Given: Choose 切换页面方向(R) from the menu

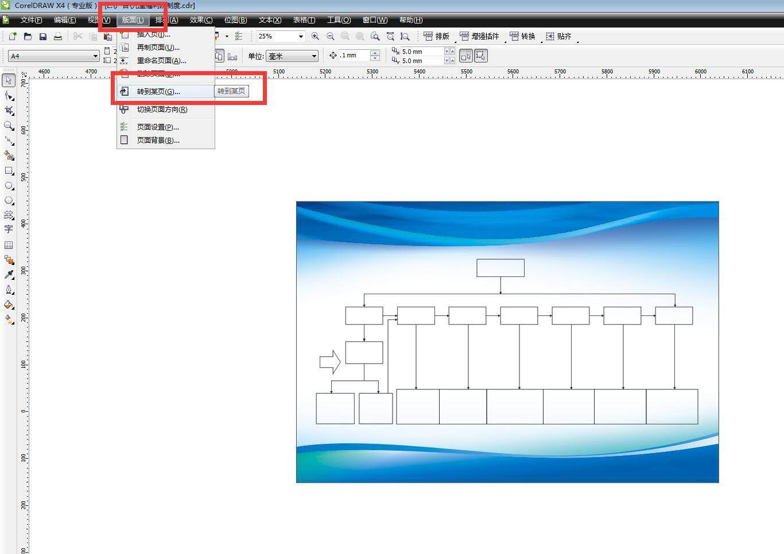Looking at the screenshot, I should pos(166,110).
